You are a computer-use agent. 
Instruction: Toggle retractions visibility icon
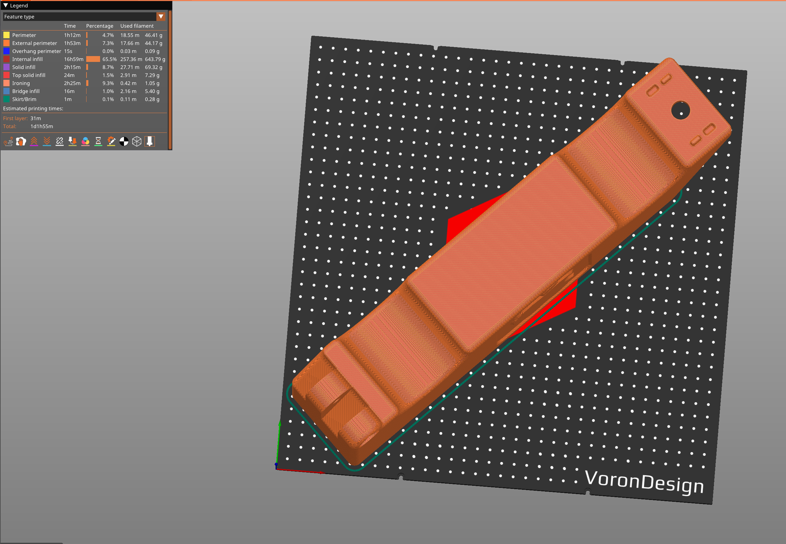34,141
